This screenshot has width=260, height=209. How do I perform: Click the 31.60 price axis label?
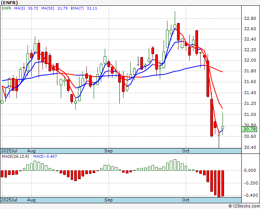[x=250, y=82]
